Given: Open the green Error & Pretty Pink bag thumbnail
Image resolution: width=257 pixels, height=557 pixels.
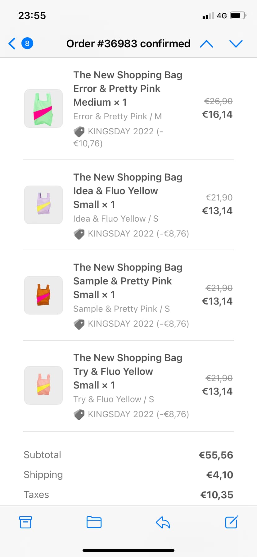Looking at the screenshot, I should coord(43,108).
